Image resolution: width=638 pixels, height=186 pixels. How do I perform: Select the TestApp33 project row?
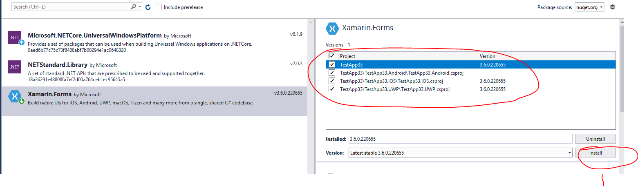click(470, 64)
